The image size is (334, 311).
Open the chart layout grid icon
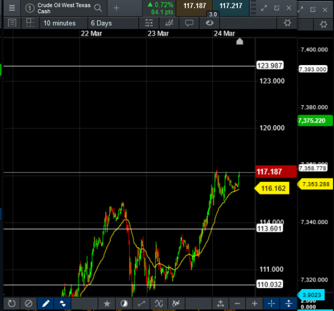click(x=30, y=23)
